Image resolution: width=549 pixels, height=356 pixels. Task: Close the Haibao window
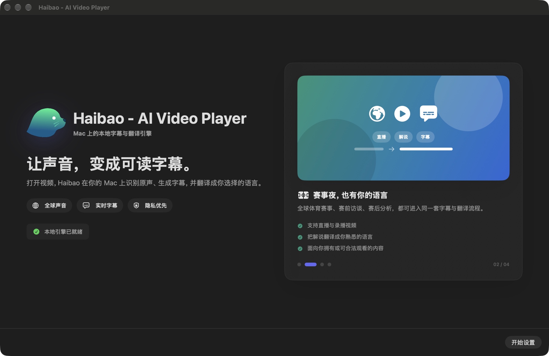click(x=8, y=7)
